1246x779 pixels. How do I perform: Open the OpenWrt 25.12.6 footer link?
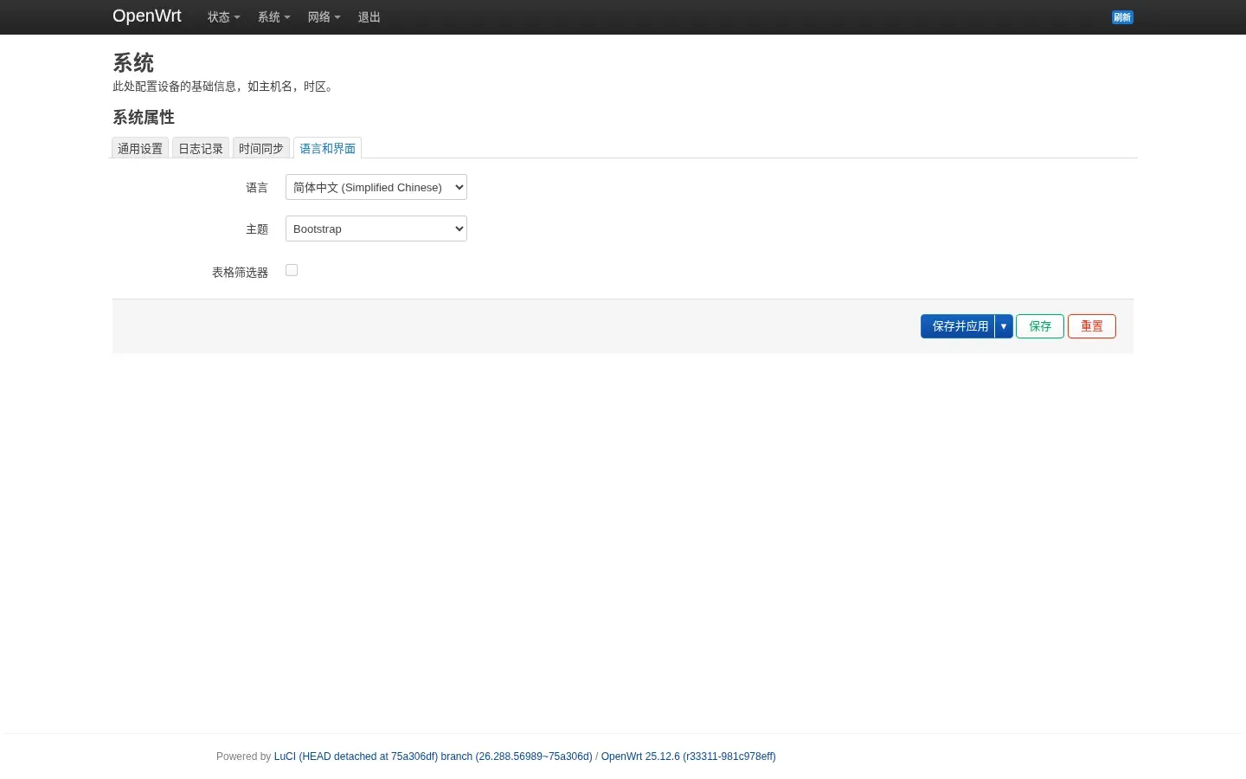click(689, 756)
